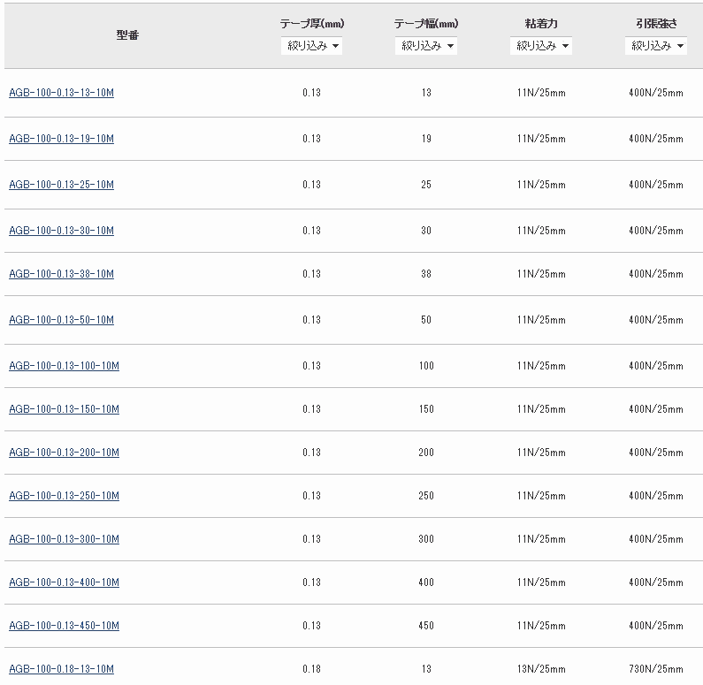Click model number AGB-100-0.13-50-10M
703x685 pixels.
pos(61,320)
